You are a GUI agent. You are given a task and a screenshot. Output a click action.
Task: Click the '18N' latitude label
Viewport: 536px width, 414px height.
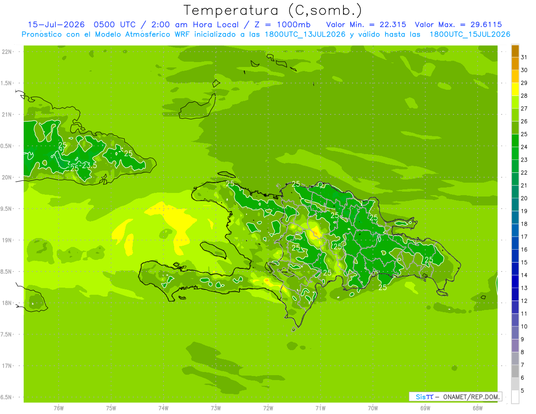7,303
